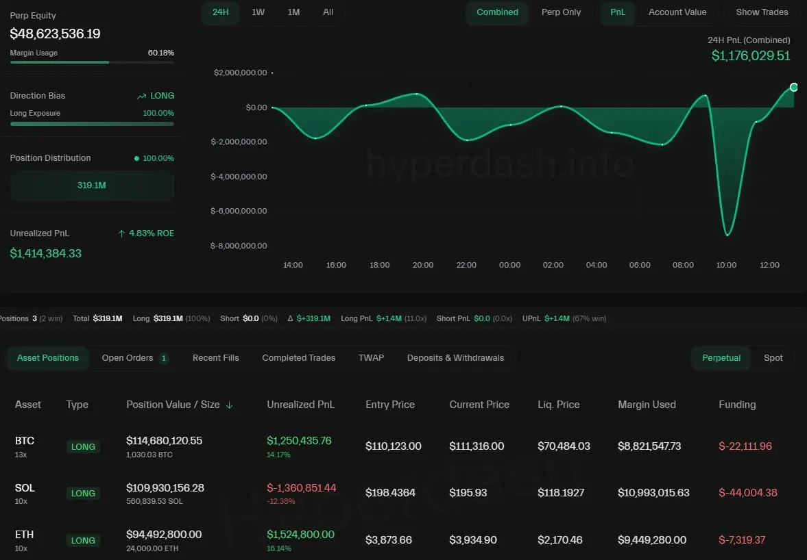Go to Deposits & Withdrawals tab
The image size is (807, 560).
[455, 358]
